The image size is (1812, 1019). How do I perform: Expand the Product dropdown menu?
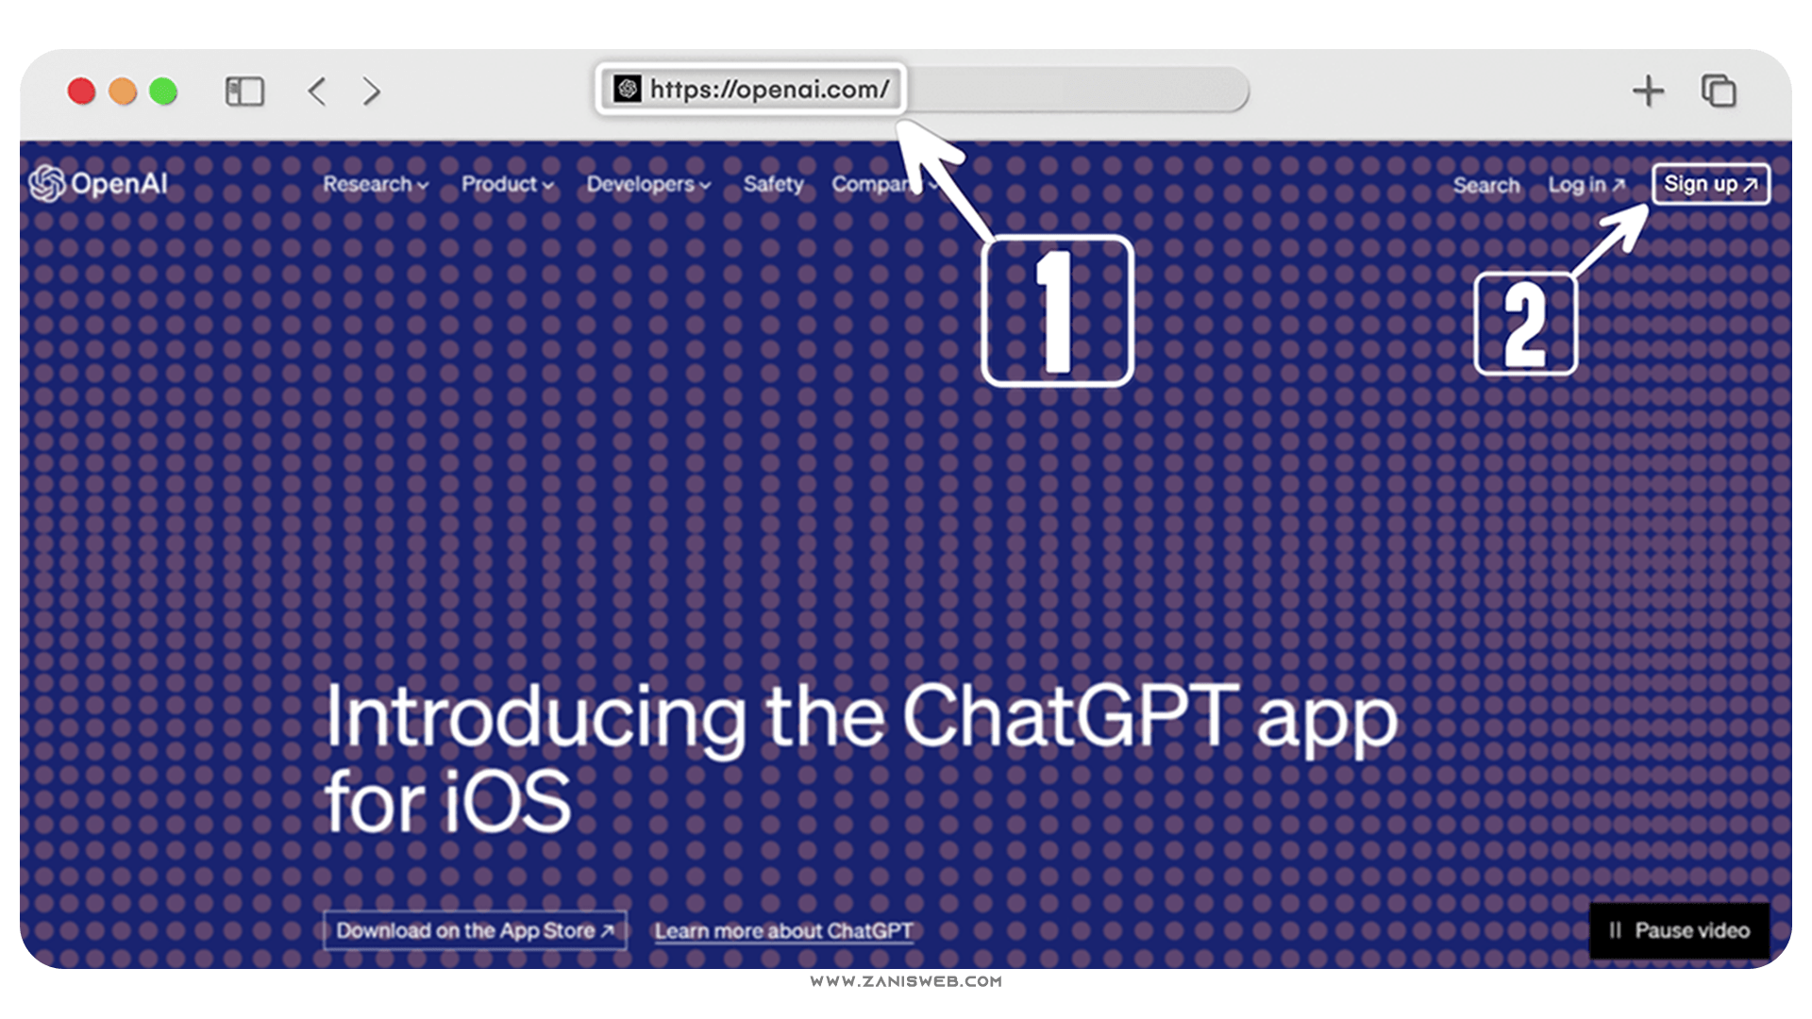pos(507,184)
